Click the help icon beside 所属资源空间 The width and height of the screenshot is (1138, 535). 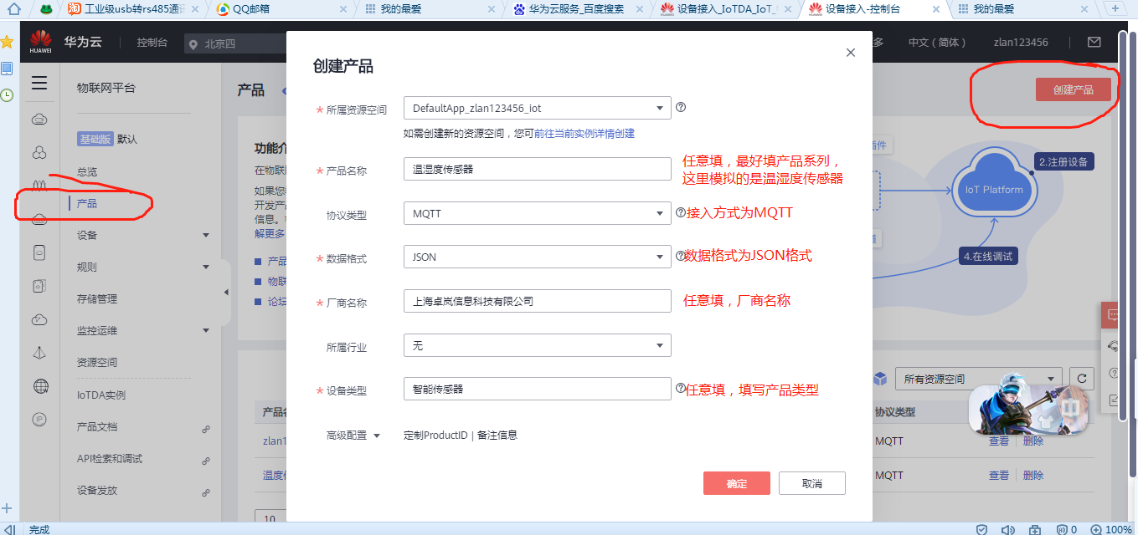point(681,108)
